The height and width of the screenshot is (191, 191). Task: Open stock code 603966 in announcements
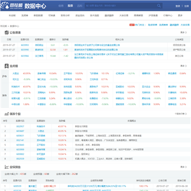tap(25, 56)
